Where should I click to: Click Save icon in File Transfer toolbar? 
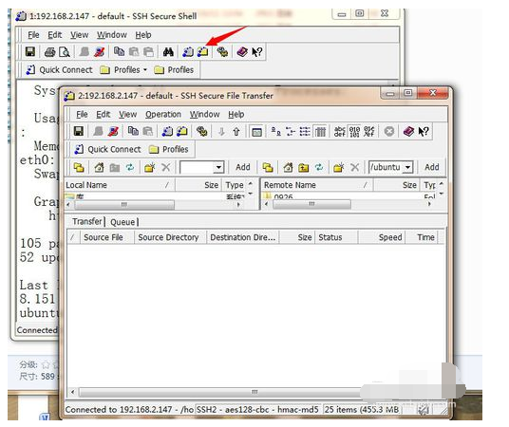[x=79, y=131]
